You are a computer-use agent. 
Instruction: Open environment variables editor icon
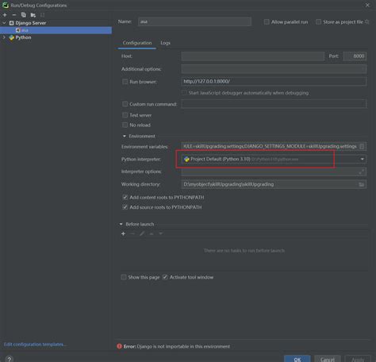[362, 146]
